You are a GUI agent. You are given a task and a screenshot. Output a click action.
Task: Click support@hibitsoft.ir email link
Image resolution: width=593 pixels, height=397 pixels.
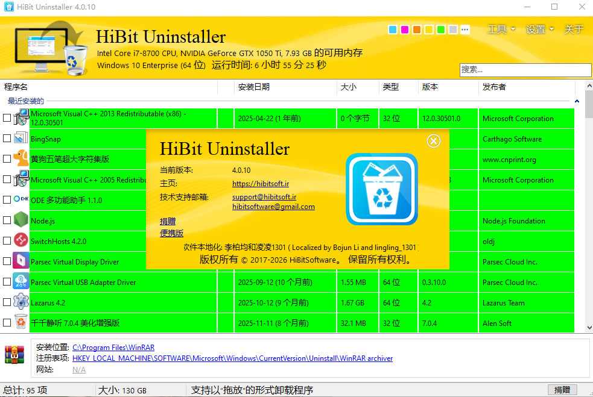tap(264, 197)
